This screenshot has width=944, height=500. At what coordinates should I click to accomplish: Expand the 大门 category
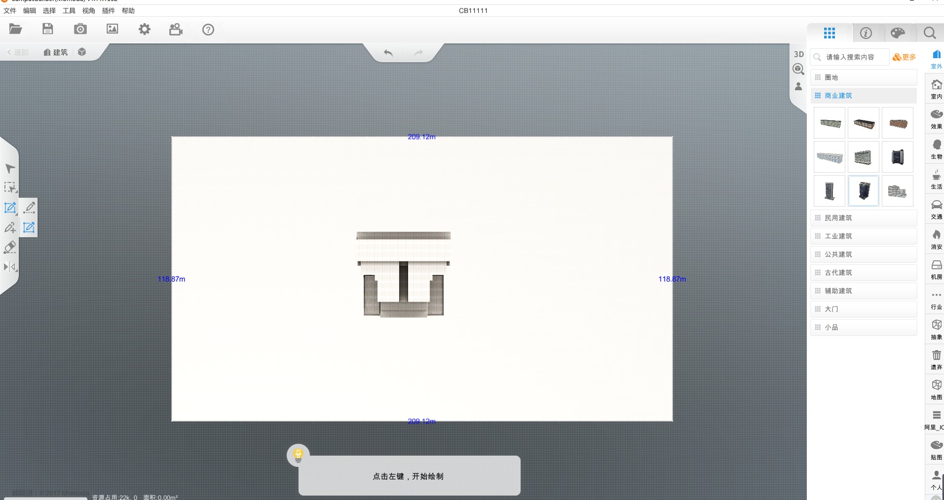[864, 309]
